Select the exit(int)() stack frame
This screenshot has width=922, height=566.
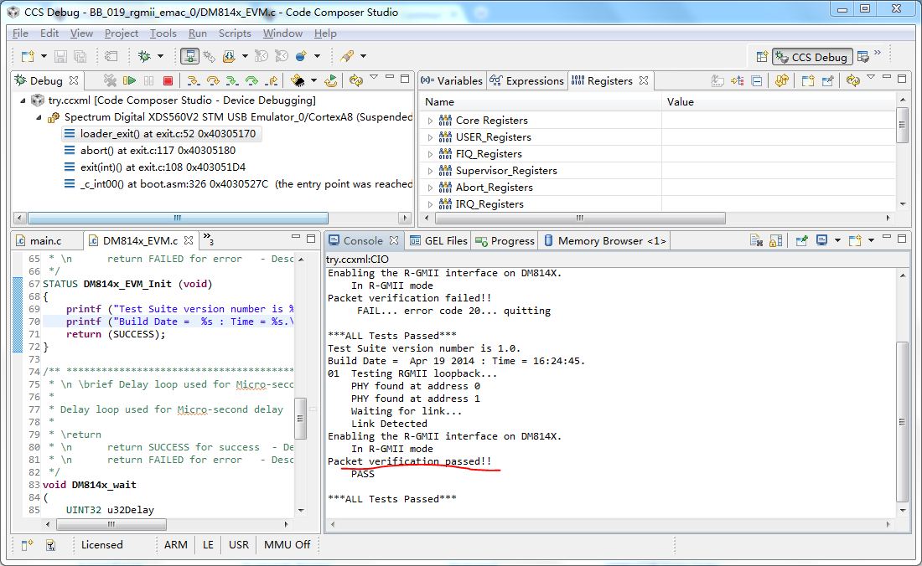[156, 167]
